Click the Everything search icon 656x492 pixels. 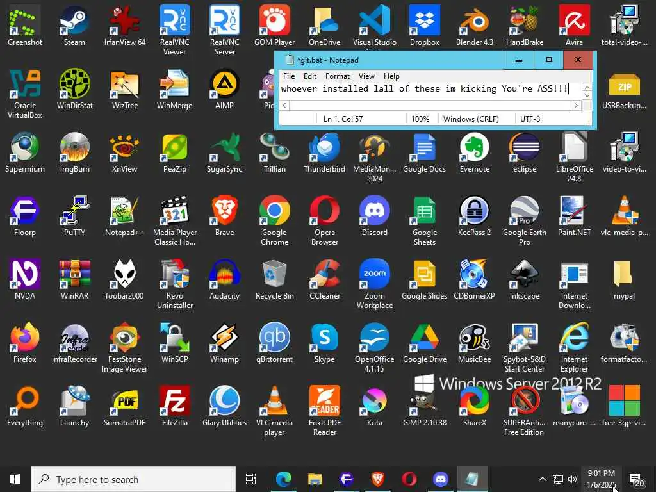(25, 406)
